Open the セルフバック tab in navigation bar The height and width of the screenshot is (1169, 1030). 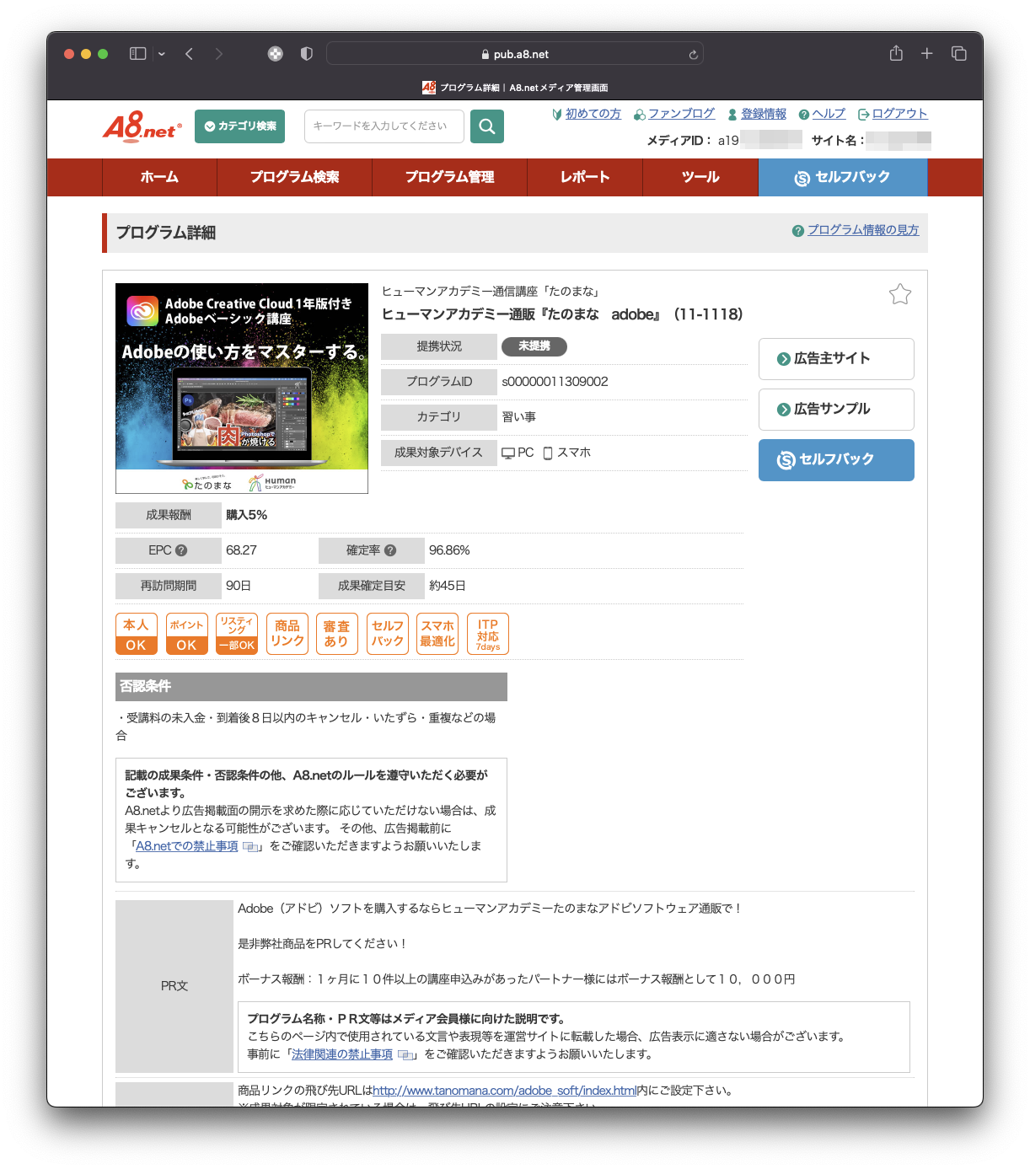pos(843,177)
